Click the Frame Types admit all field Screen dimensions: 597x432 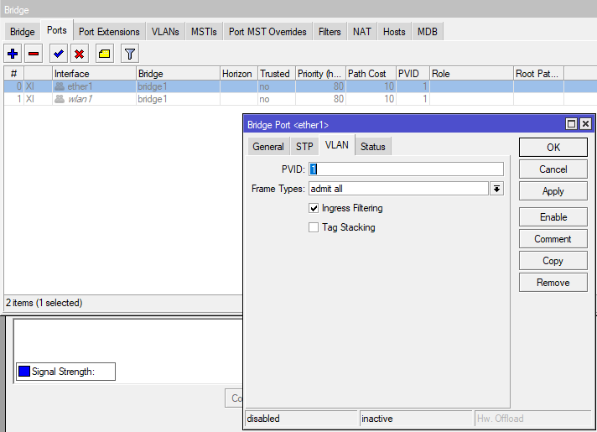(x=398, y=189)
